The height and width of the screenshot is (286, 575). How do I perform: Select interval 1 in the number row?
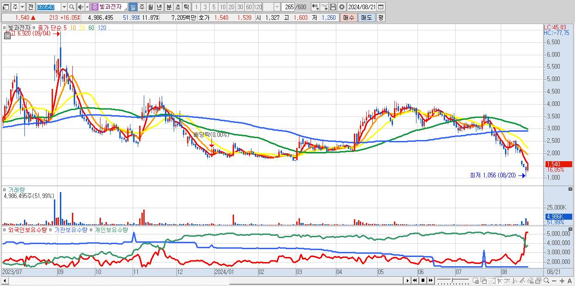[196, 7]
